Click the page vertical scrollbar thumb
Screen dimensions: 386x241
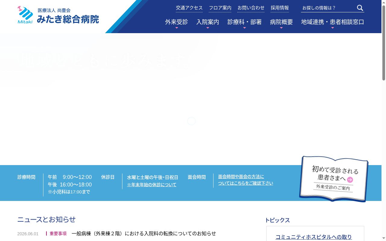[384, 43]
